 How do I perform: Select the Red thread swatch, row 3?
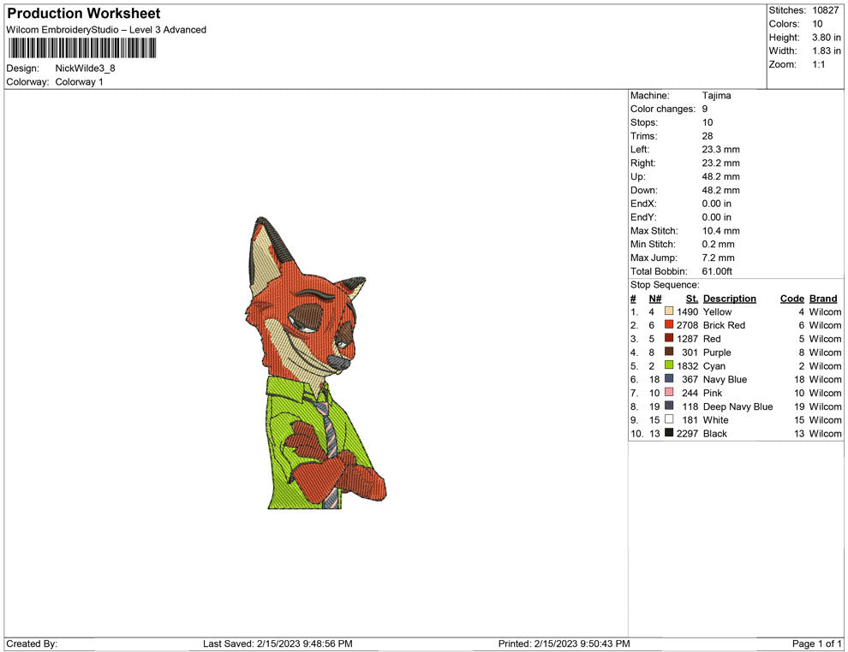(669, 338)
